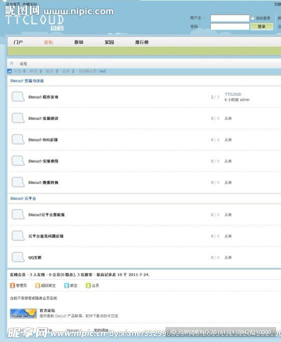Open the 云平台意见问题反馈 forum link
Viewport: 281px width, 342px height.
[x=46, y=236]
